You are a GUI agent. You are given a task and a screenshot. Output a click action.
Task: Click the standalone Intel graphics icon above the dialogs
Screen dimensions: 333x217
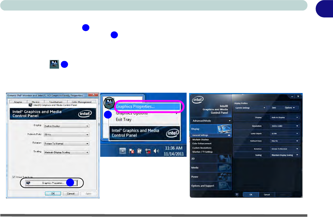tap(54, 64)
